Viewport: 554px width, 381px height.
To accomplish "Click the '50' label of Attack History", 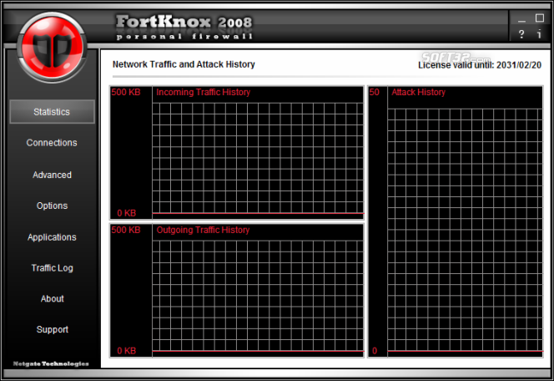I will pos(374,92).
